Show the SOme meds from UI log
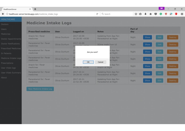 pyautogui.click(x=147, y=45)
